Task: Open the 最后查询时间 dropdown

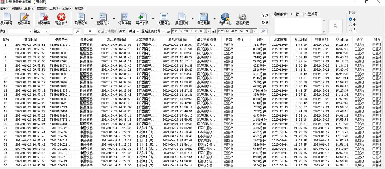Action: tap(164, 31)
